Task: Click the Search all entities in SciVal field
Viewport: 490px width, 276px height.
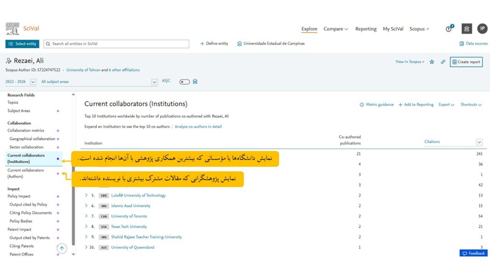Action: click(116, 44)
